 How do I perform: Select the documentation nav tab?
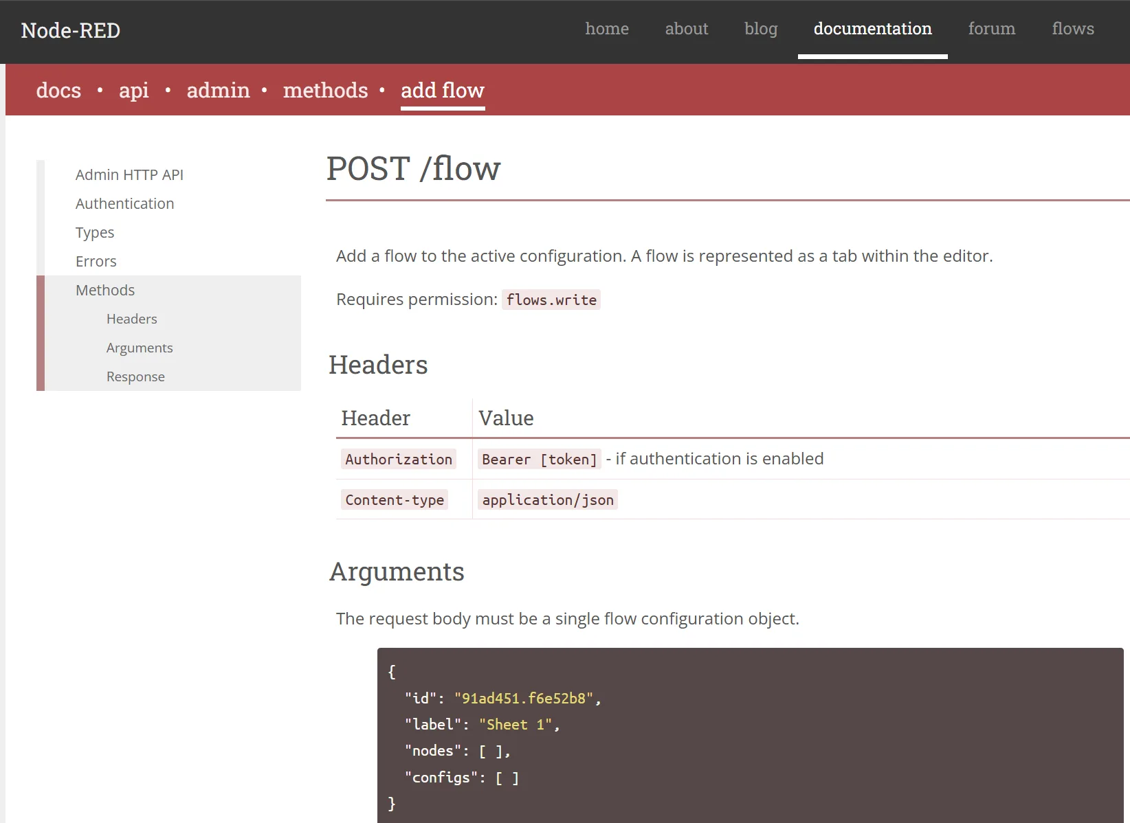tap(873, 29)
